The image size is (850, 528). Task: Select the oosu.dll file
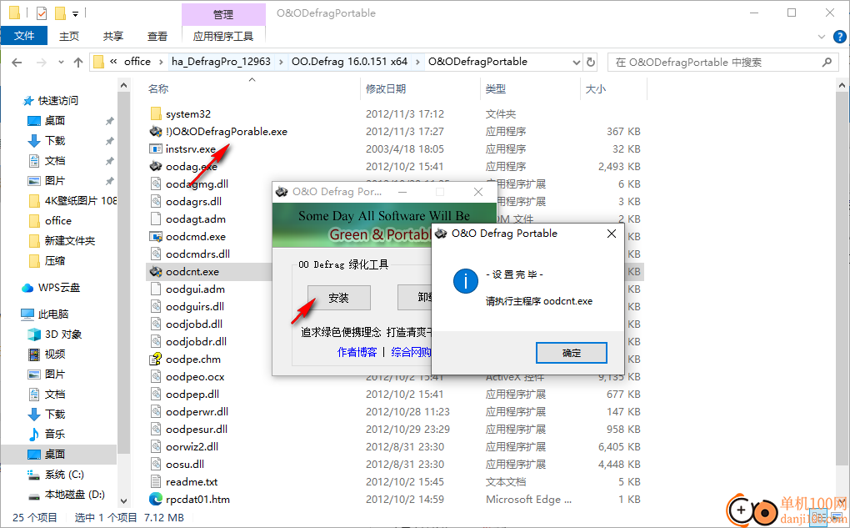(x=185, y=464)
